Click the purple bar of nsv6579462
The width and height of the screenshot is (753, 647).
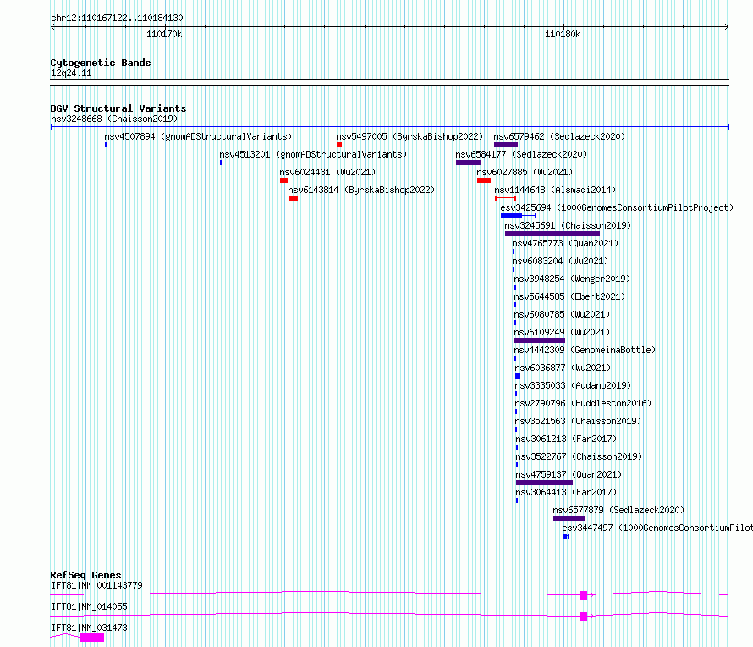click(x=506, y=145)
